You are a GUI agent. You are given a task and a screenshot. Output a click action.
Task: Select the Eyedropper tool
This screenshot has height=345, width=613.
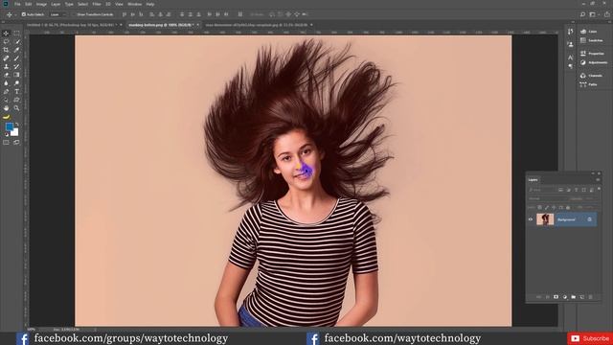16,50
